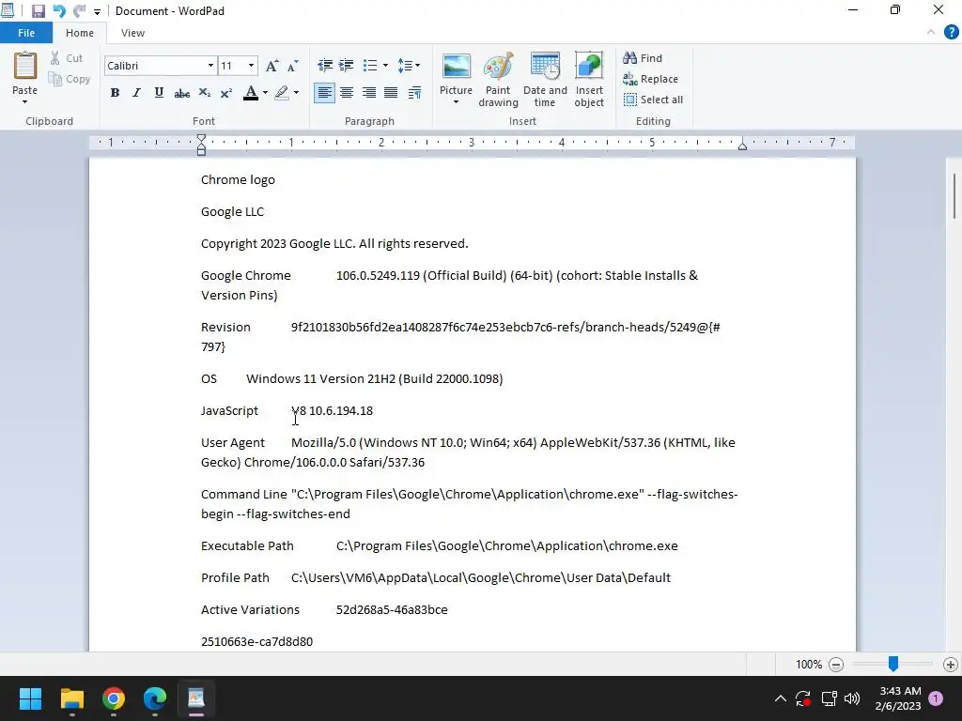Image resolution: width=962 pixels, height=721 pixels.
Task: Insert a Picture
Action: [456, 72]
